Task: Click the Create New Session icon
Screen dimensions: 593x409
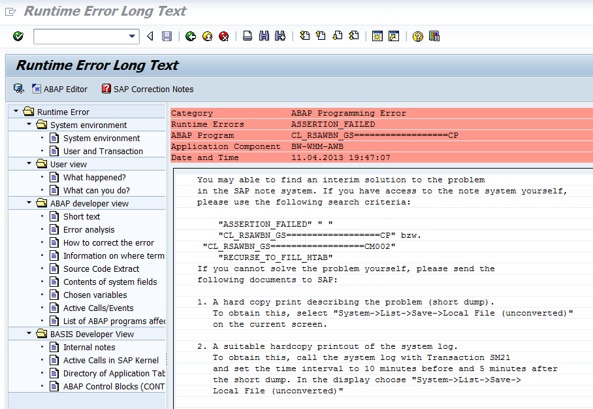Action: pyautogui.click(x=377, y=37)
